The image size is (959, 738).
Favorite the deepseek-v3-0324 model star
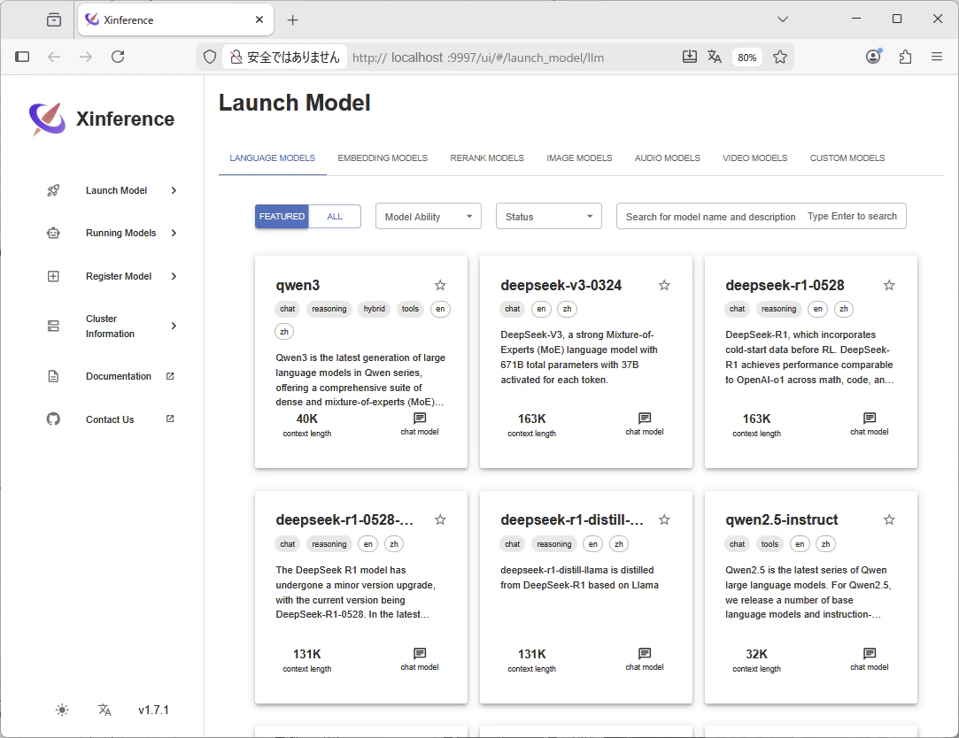point(664,285)
